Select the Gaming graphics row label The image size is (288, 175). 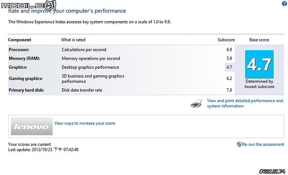coord(26,79)
